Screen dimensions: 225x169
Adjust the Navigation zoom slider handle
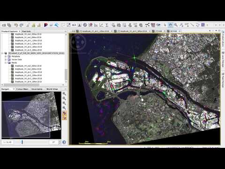click(x=22, y=142)
